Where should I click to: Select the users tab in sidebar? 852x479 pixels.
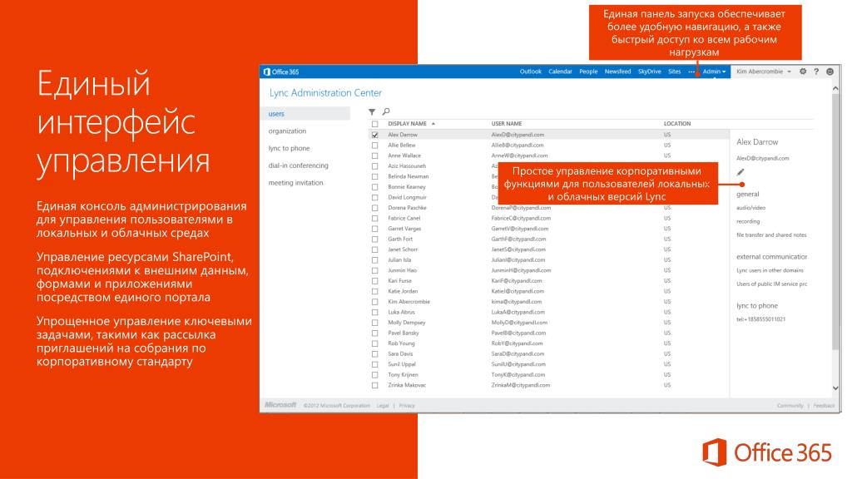306,113
